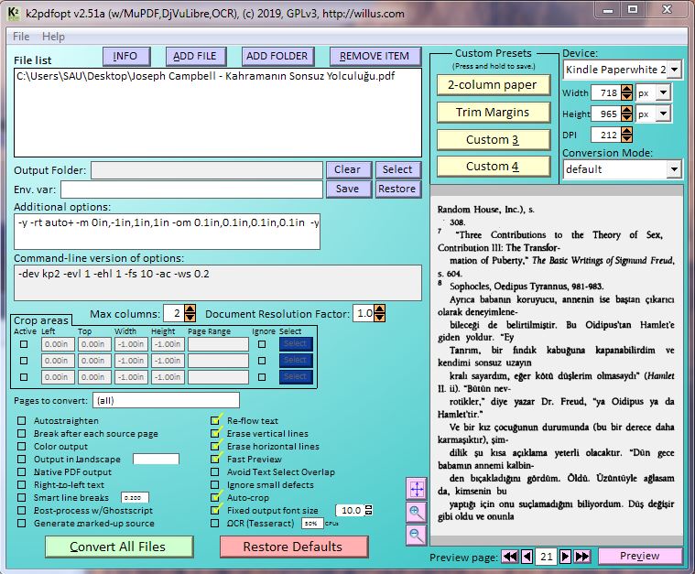Select the Joseph Campbell PDF file entry
The image size is (695, 574).
click(206, 76)
